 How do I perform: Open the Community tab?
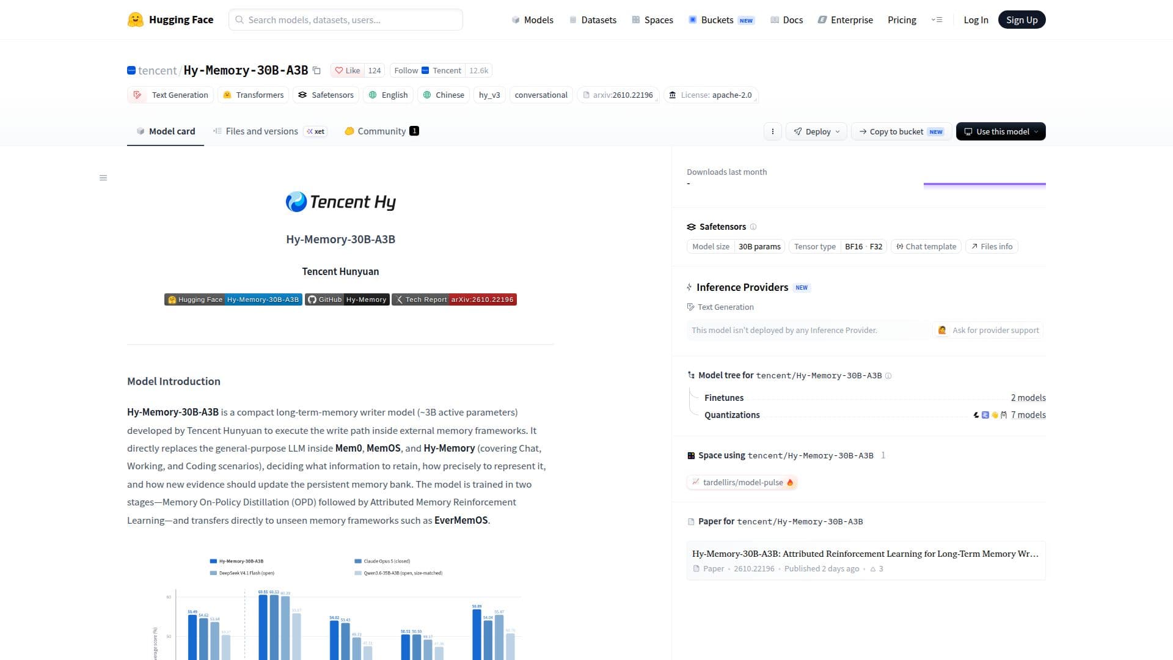tap(382, 131)
